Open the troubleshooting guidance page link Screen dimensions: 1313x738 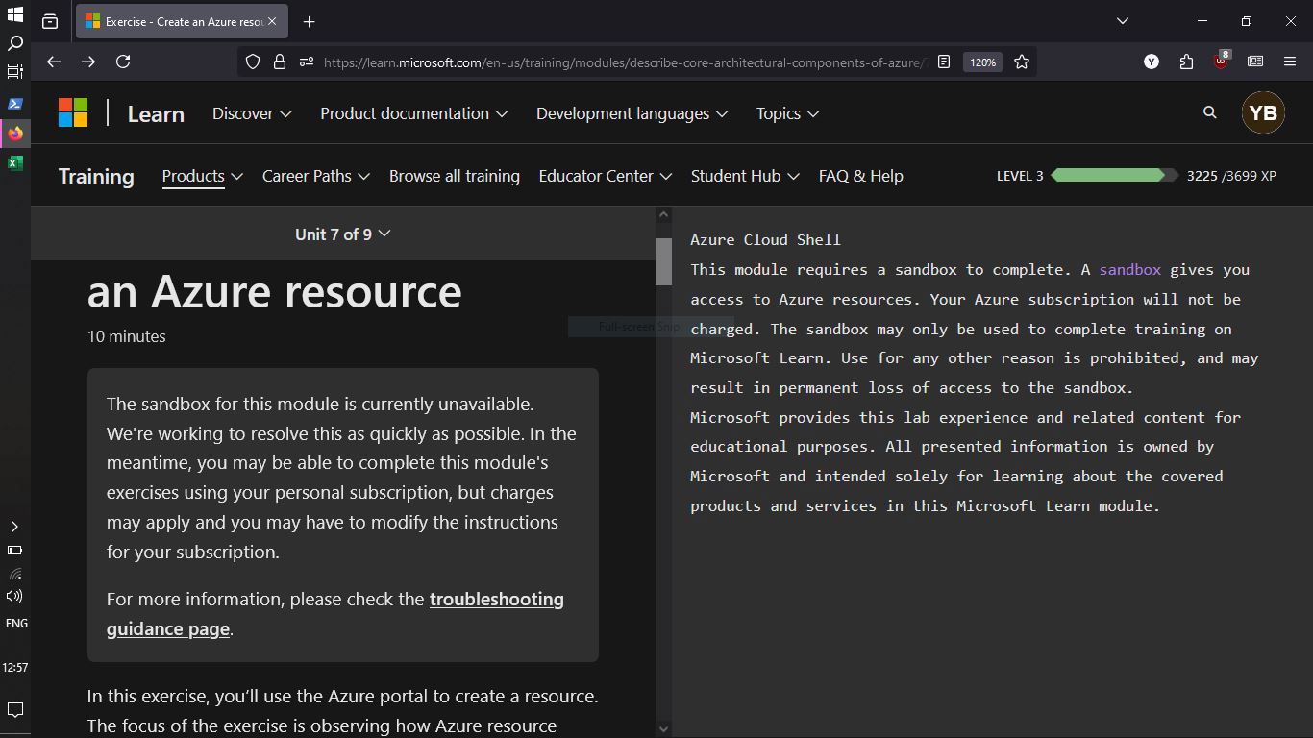[335, 614]
